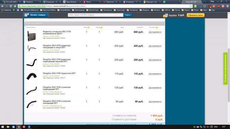Click the 1 865 руб. total value
Viewport: 230px width, 129px height.
click(x=157, y=116)
